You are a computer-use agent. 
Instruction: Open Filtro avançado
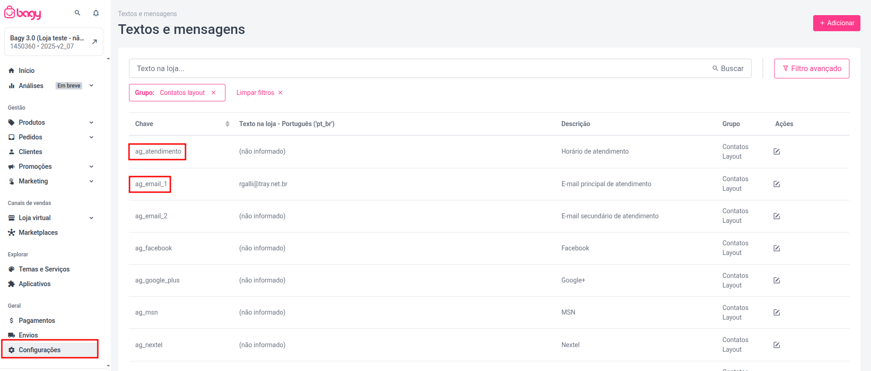[811, 68]
